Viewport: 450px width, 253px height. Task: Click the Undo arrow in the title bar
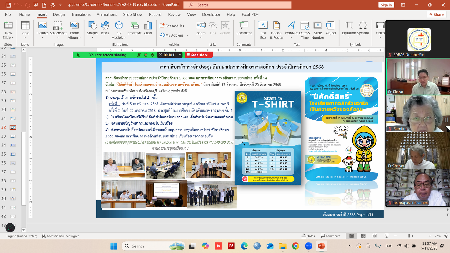coord(16,5)
